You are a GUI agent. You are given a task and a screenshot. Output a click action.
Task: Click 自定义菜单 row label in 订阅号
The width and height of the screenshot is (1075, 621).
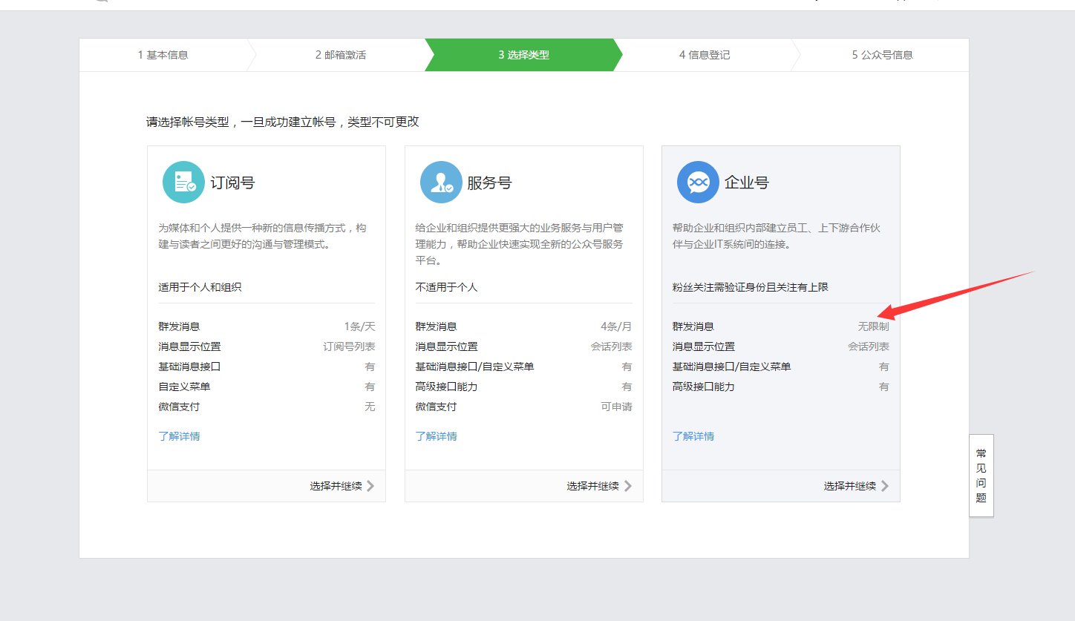(184, 387)
